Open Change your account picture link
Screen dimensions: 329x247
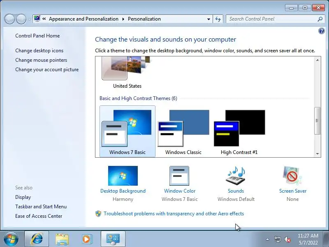[47, 70]
